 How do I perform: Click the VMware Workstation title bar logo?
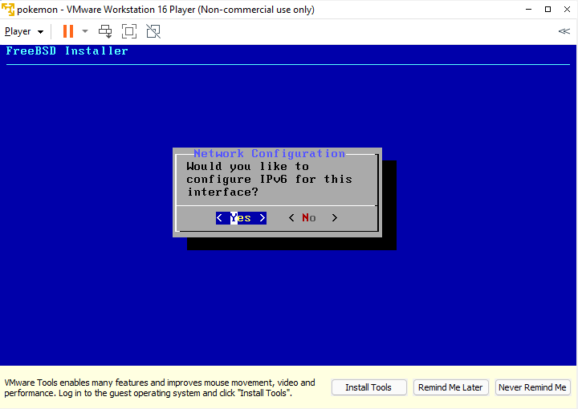[x=8, y=9]
